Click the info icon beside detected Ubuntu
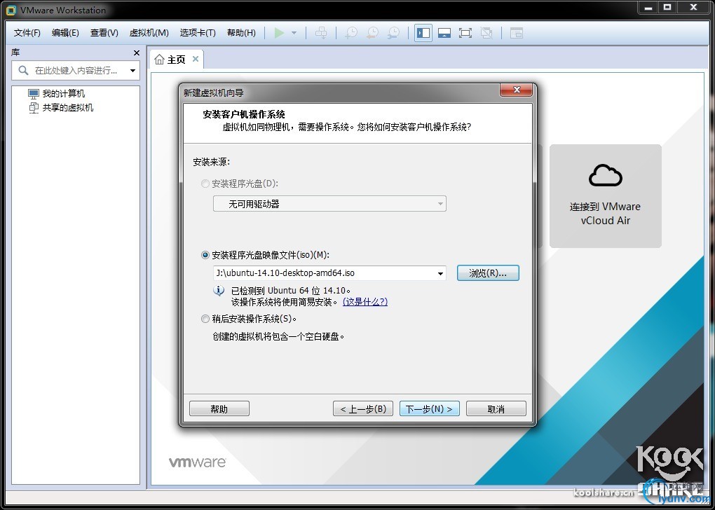Image resolution: width=715 pixels, height=510 pixels. point(219,290)
